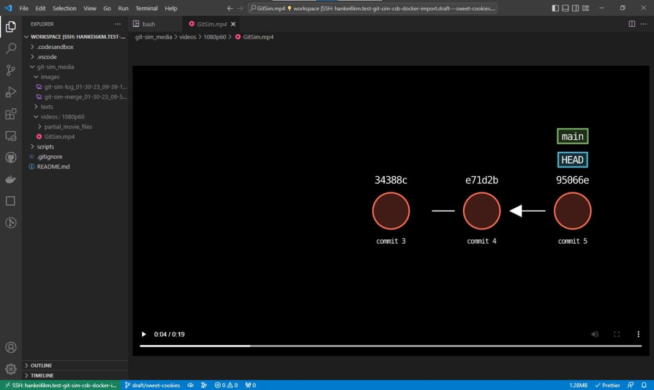Select the Source Control icon
This screenshot has height=390, width=654.
tap(11, 70)
